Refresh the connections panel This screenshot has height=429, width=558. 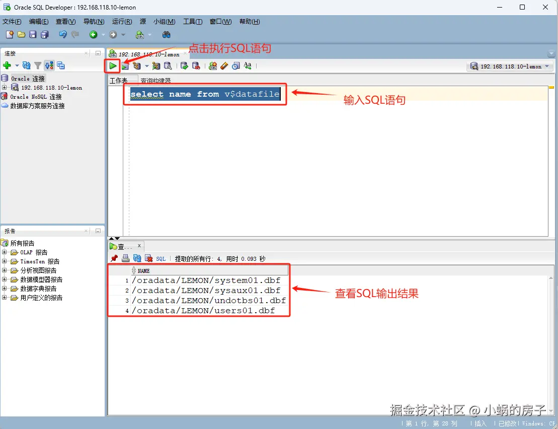pos(26,65)
